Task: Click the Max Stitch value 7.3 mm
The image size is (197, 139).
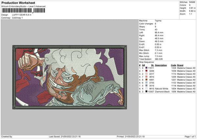Action: pos(159,50)
